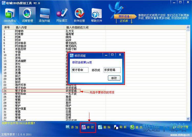Open the 网址提交 toolbar icon
Image resolution: width=192 pixels, height=137 pixels.
click(62, 15)
